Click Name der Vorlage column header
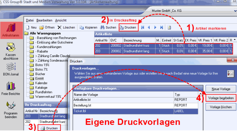 pos(123,95)
